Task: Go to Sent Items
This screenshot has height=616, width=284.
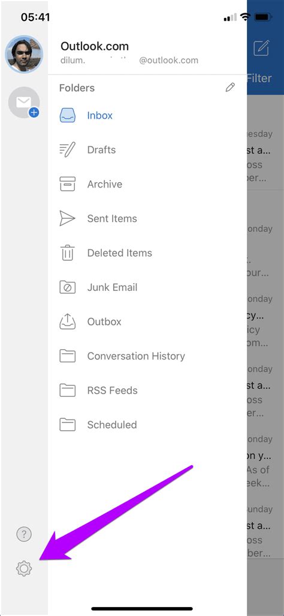Action: 147,218
